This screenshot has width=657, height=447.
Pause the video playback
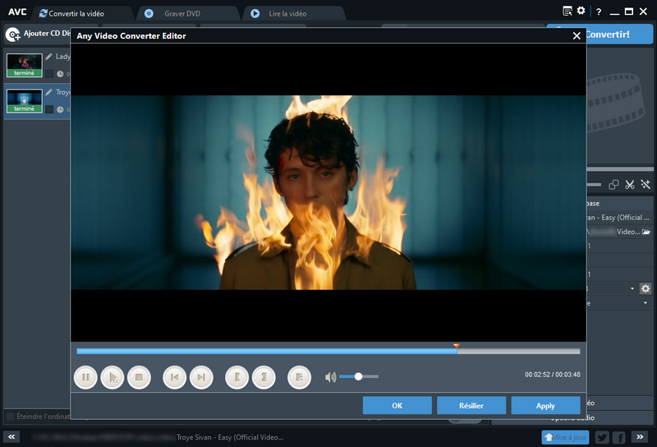[85, 377]
